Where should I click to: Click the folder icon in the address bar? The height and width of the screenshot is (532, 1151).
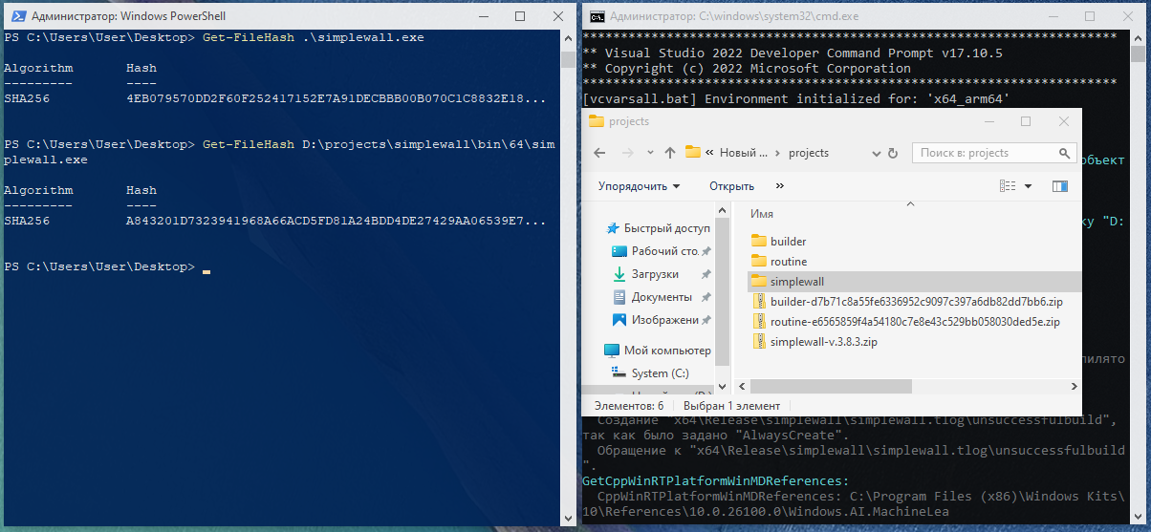coord(693,153)
